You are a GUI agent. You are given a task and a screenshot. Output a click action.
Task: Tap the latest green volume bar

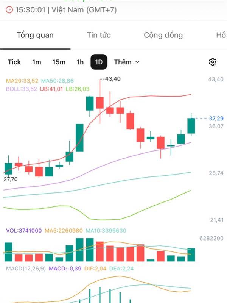(191, 255)
